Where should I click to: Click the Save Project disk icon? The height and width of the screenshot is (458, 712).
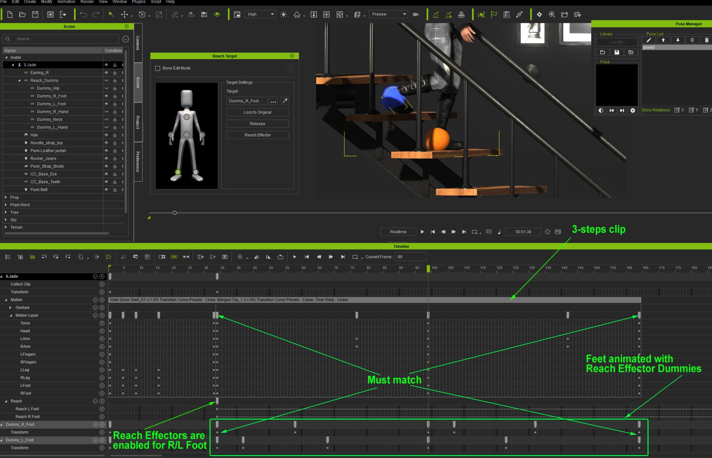click(35, 15)
